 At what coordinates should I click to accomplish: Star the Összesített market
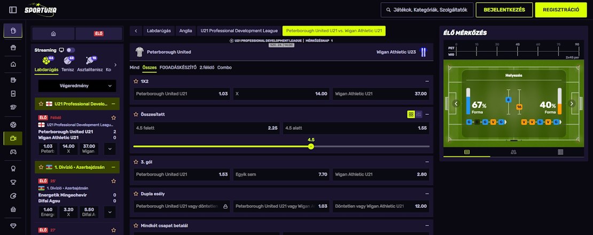pyautogui.click(x=136, y=114)
